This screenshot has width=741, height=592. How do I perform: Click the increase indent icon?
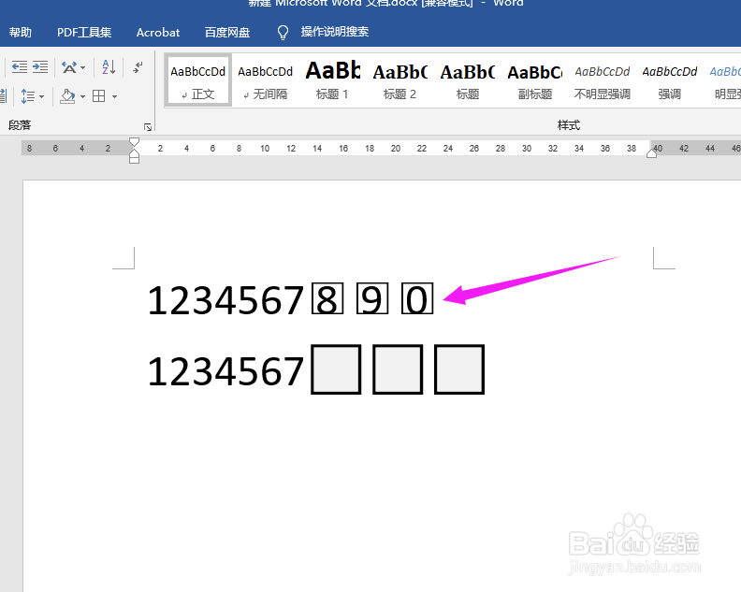(40, 67)
